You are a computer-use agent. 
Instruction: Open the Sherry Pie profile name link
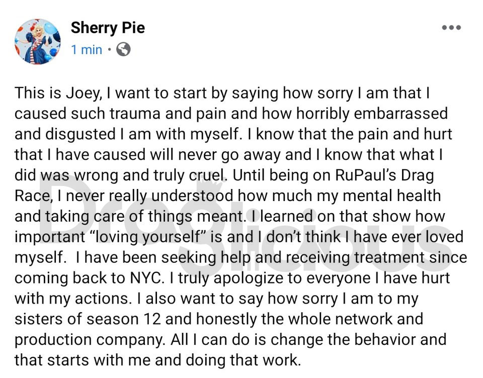[x=108, y=28]
